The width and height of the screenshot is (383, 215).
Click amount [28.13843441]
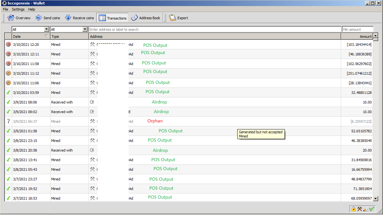[x=360, y=83]
